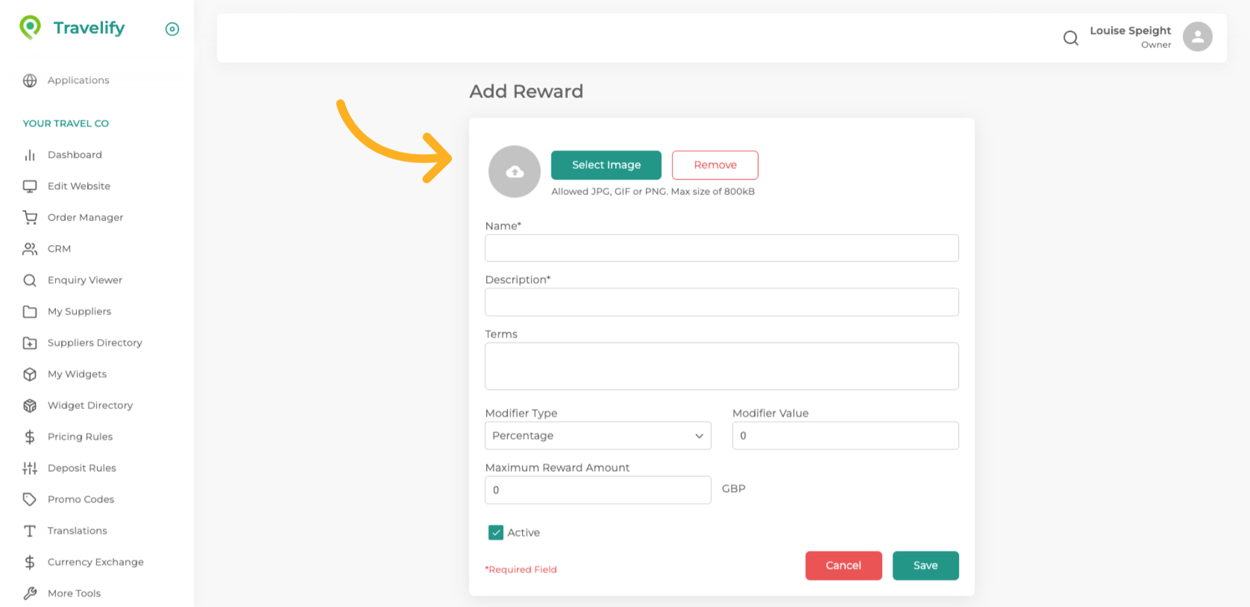This screenshot has width=1250, height=607.
Task: Expand the Modifier Type dropdown
Action: [x=598, y=436]
